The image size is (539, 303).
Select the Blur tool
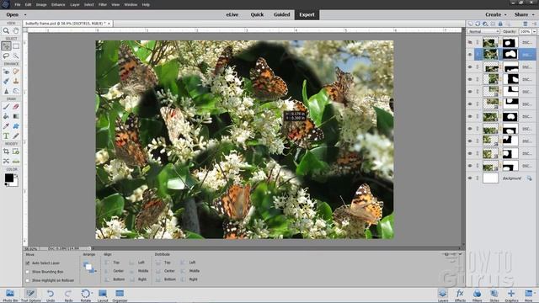pos(6,91)
